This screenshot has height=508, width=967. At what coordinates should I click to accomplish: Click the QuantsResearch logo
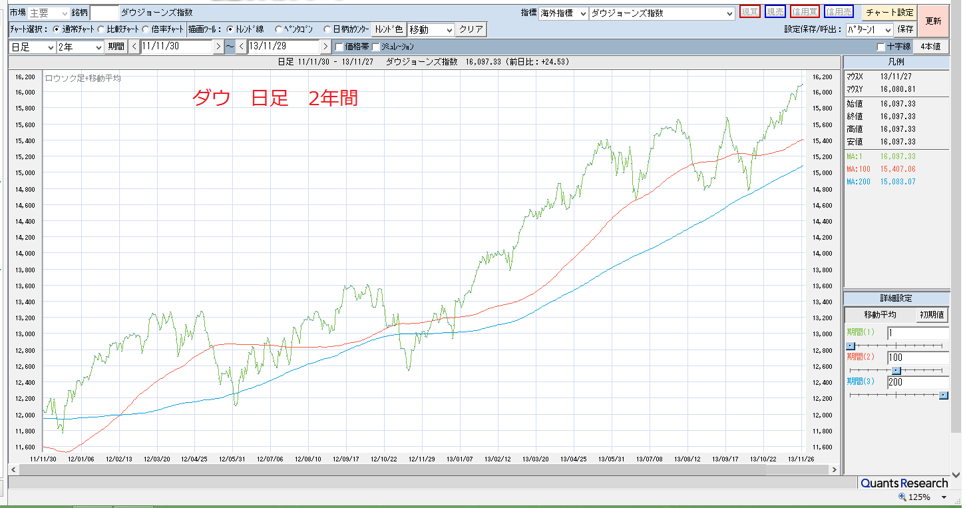point(904,483)
